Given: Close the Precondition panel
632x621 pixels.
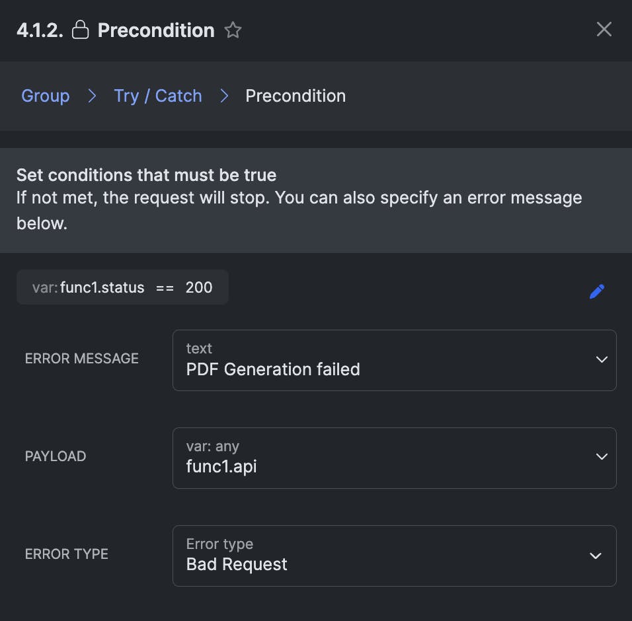Looking at the screenshot, I should (x=604, y=29).
